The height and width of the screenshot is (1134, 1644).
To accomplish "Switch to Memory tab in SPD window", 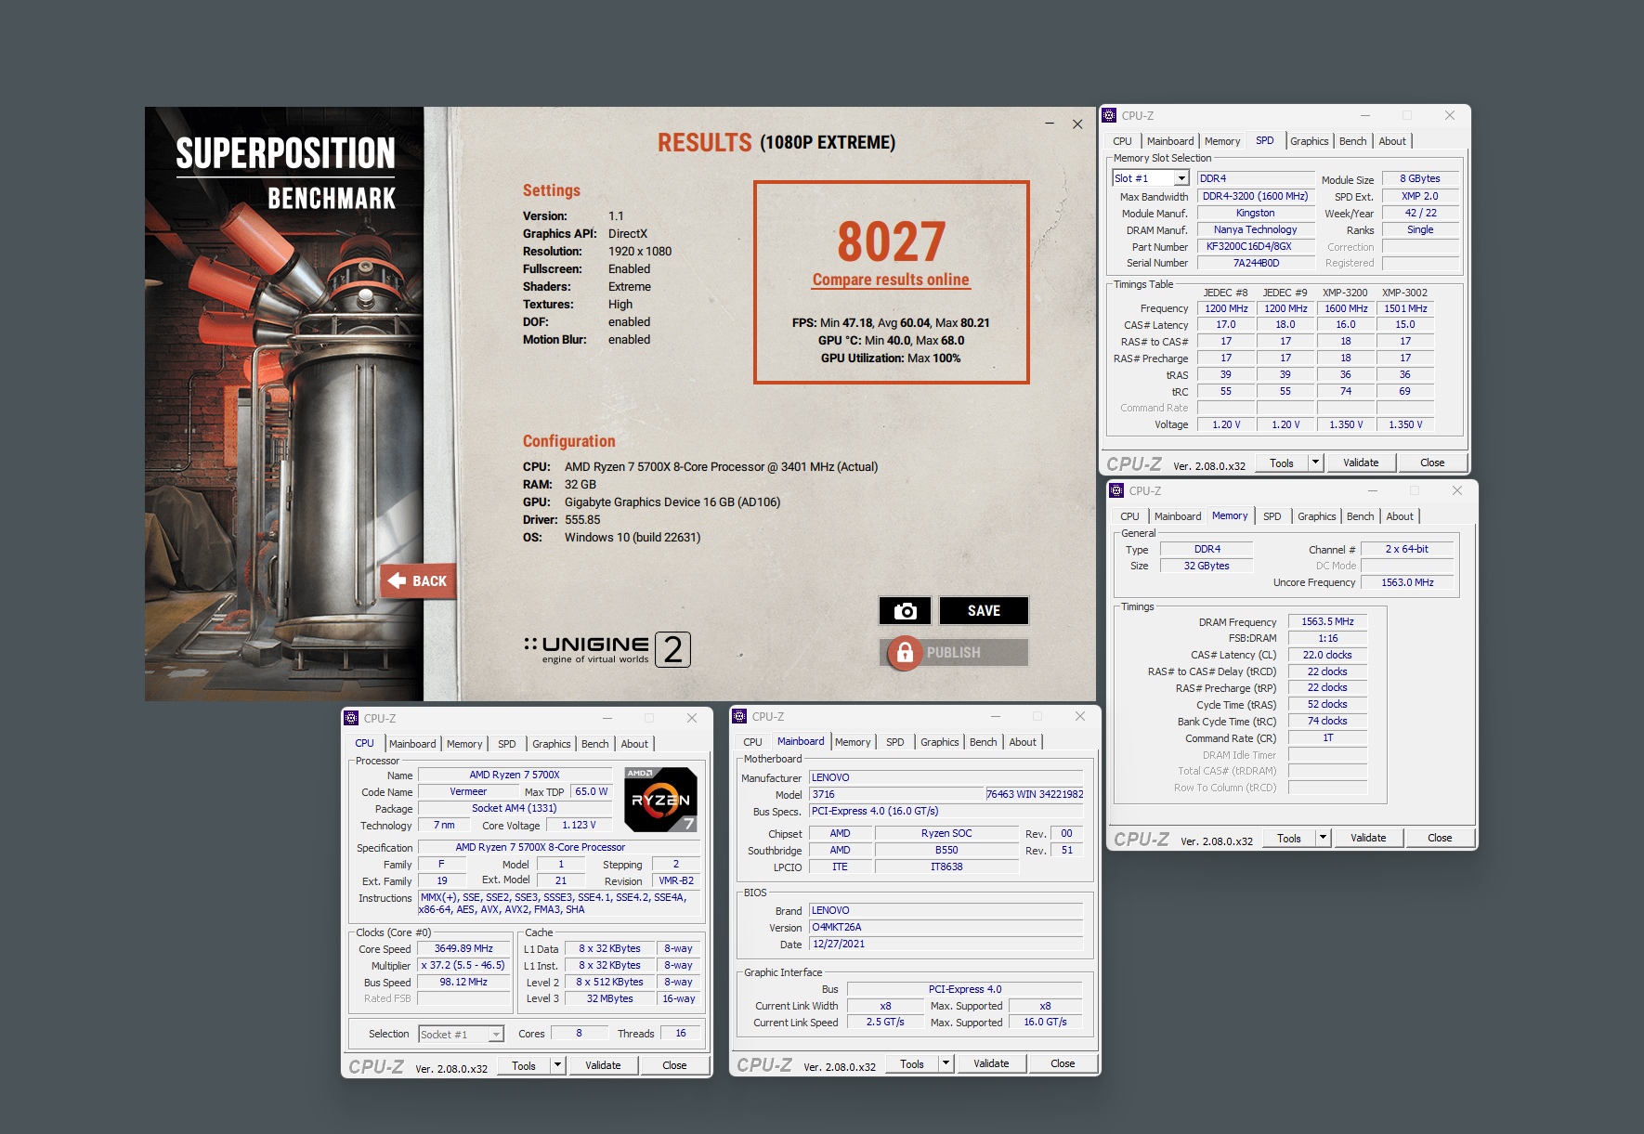I will coord(1222,141).
